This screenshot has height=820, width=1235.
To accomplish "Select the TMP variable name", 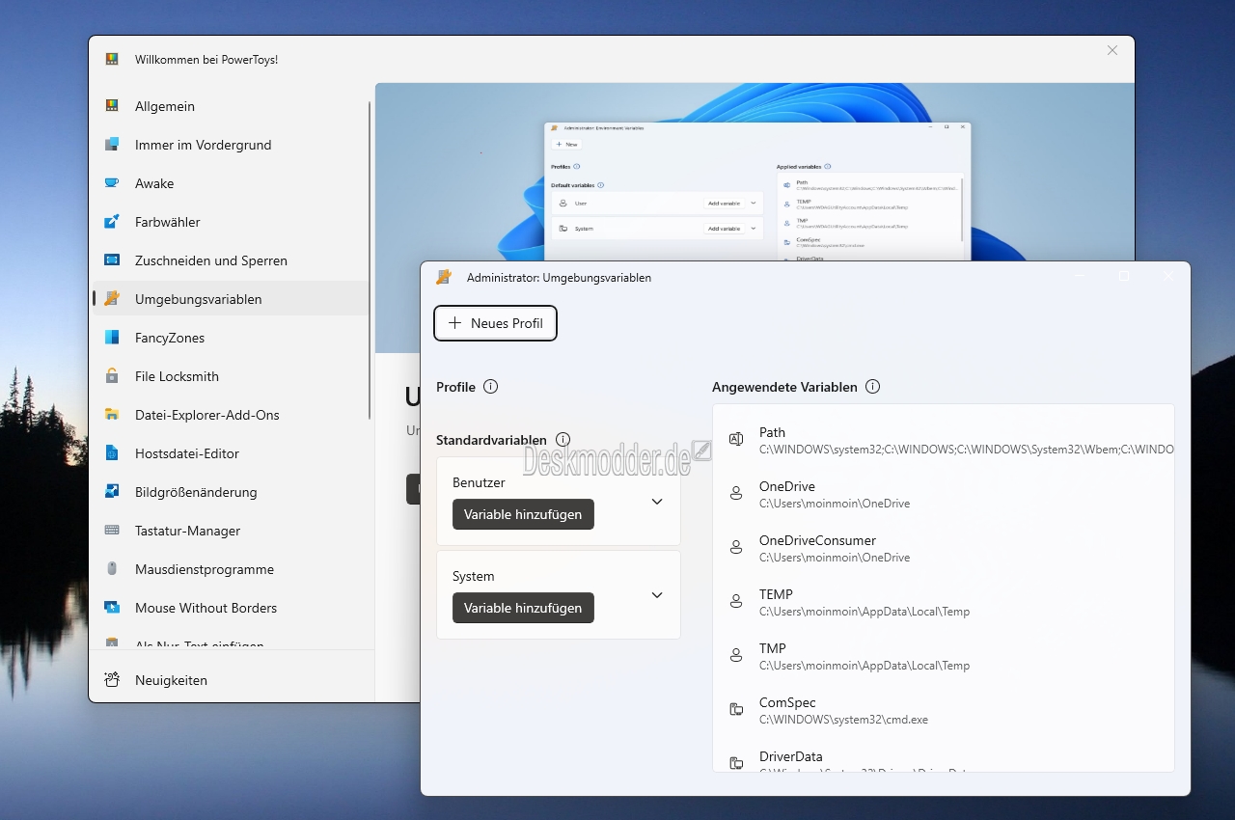I will 773,648.
